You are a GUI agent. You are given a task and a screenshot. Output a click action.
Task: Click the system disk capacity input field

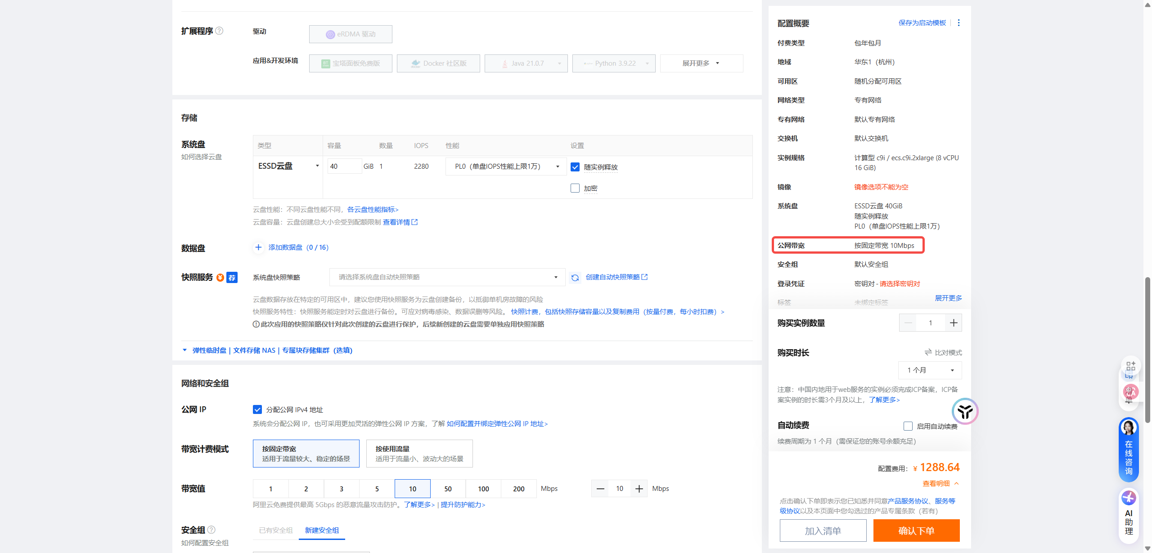click(344, 166)
